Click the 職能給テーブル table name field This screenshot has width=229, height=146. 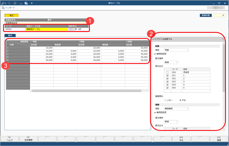pyautogui.click(x=46, y=29)
